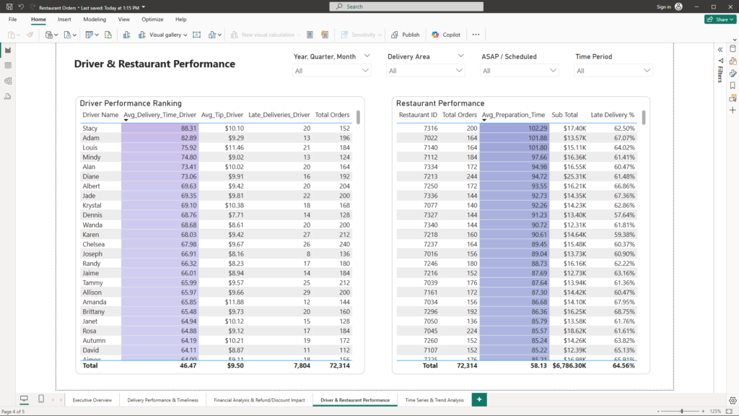Open the Data pane cylinder icon
This screenshot has width=739, height=416.
pyautogui.click(x=733, y=48)
